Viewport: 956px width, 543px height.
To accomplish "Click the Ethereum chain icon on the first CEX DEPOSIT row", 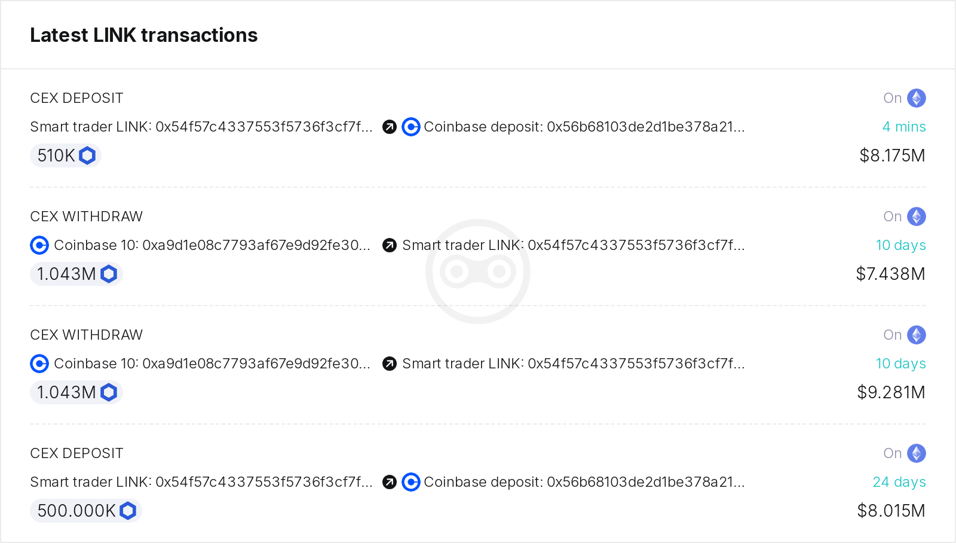I will pyautogui.click(x=915, y=97).
